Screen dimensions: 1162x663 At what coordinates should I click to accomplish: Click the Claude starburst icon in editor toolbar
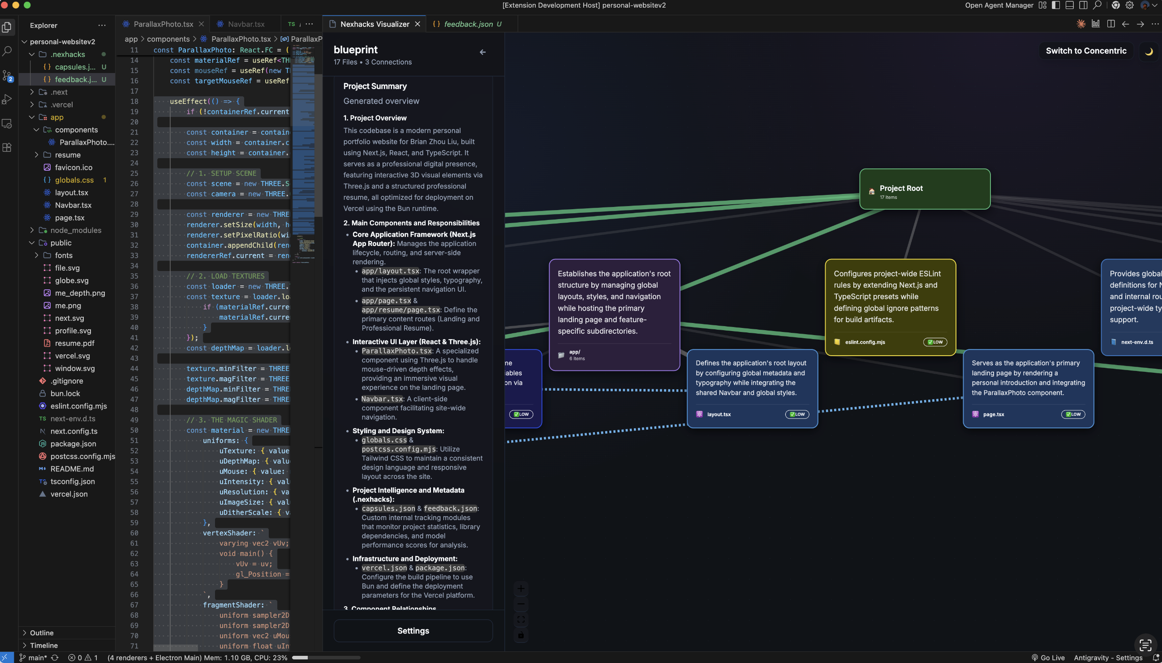[1081, 24]
